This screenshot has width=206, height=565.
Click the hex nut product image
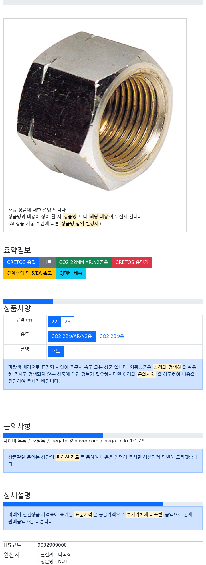95,111
